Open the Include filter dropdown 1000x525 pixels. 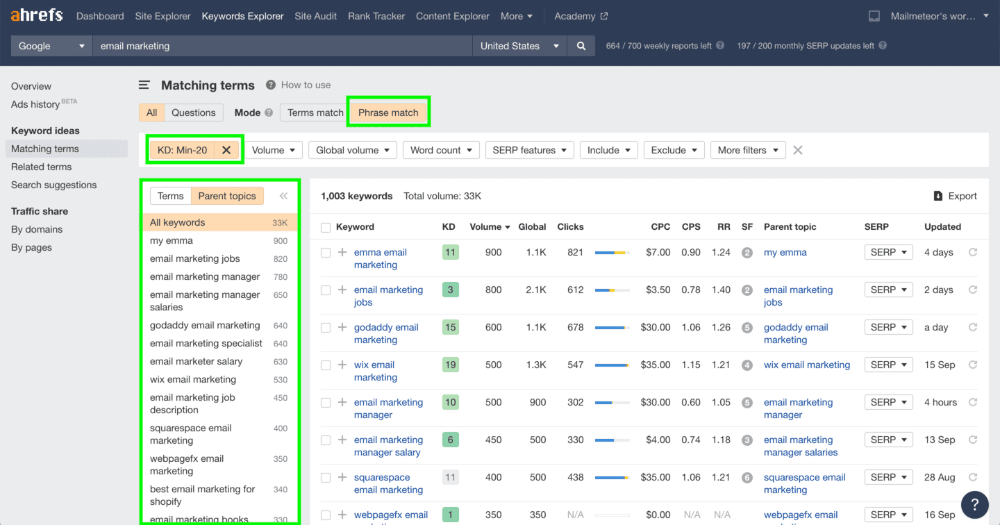[x=609, y=150]
